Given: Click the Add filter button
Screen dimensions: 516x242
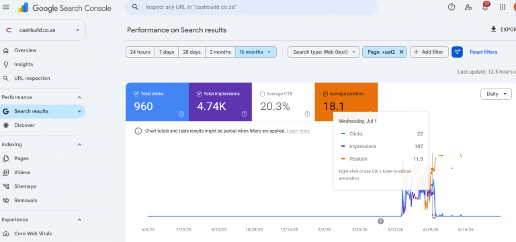Looking at the screenshot, I should point(429,52).
